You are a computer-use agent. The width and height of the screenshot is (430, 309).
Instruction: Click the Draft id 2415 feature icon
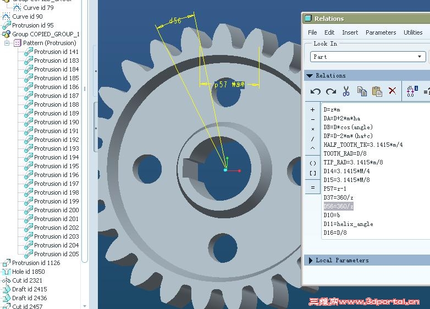pyautogui.click(x=6, y=289)
